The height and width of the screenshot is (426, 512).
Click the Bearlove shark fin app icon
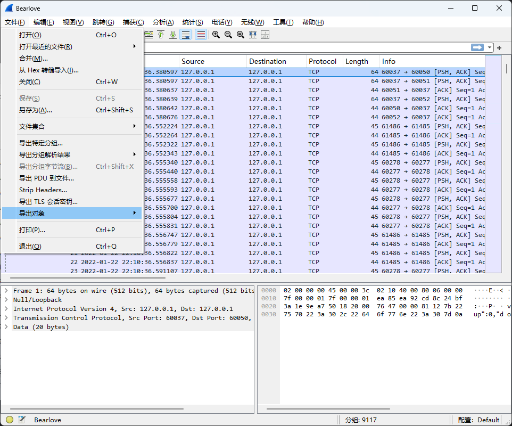pos(9,8)
